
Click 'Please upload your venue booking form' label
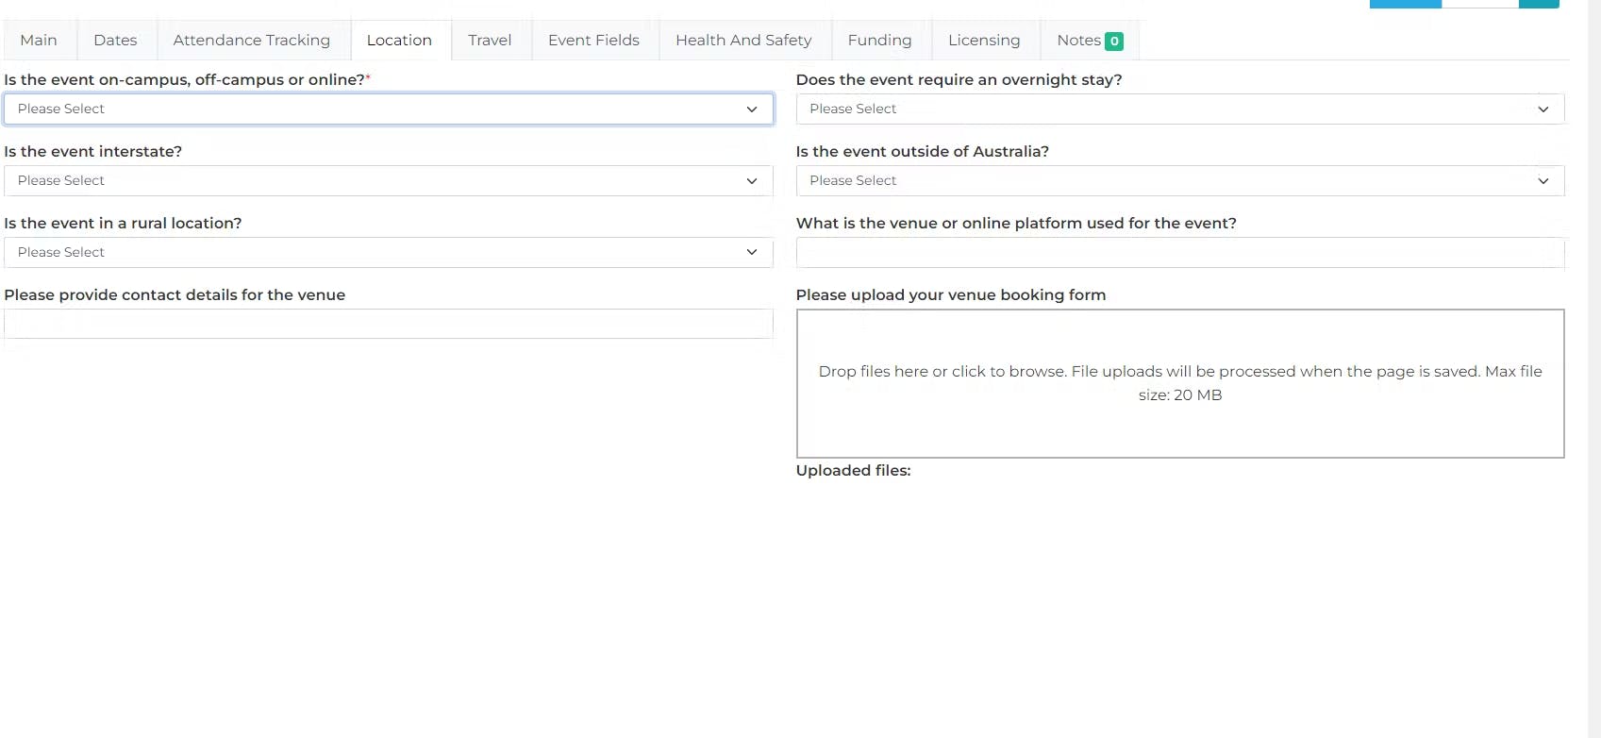(951, 294)
